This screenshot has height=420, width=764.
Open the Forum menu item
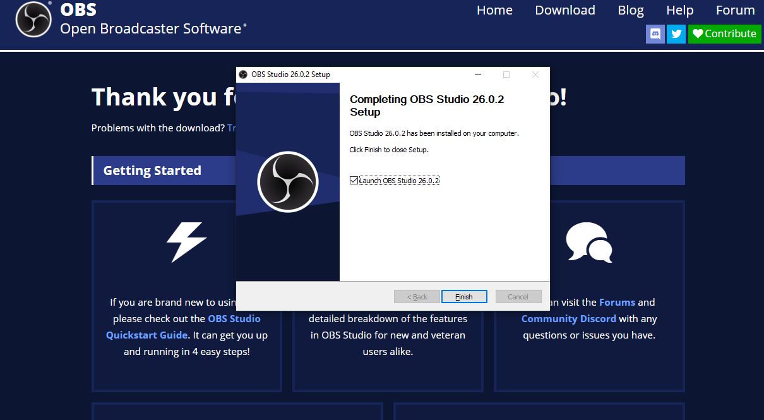pyautogui.click(x=736, y=10)
